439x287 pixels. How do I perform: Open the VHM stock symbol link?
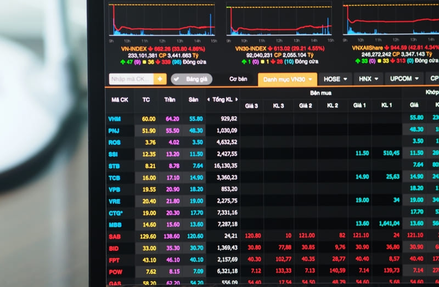tap(115, 119)
